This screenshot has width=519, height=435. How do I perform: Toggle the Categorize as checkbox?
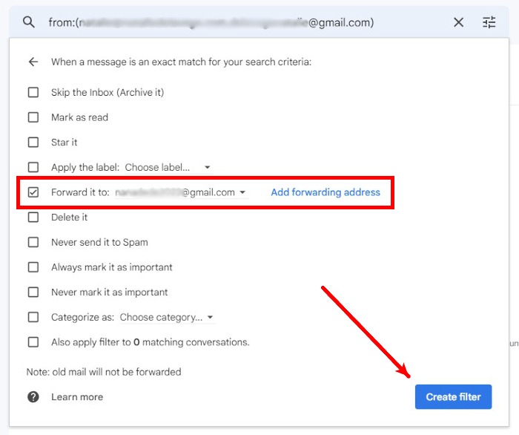tap(33, 317)
